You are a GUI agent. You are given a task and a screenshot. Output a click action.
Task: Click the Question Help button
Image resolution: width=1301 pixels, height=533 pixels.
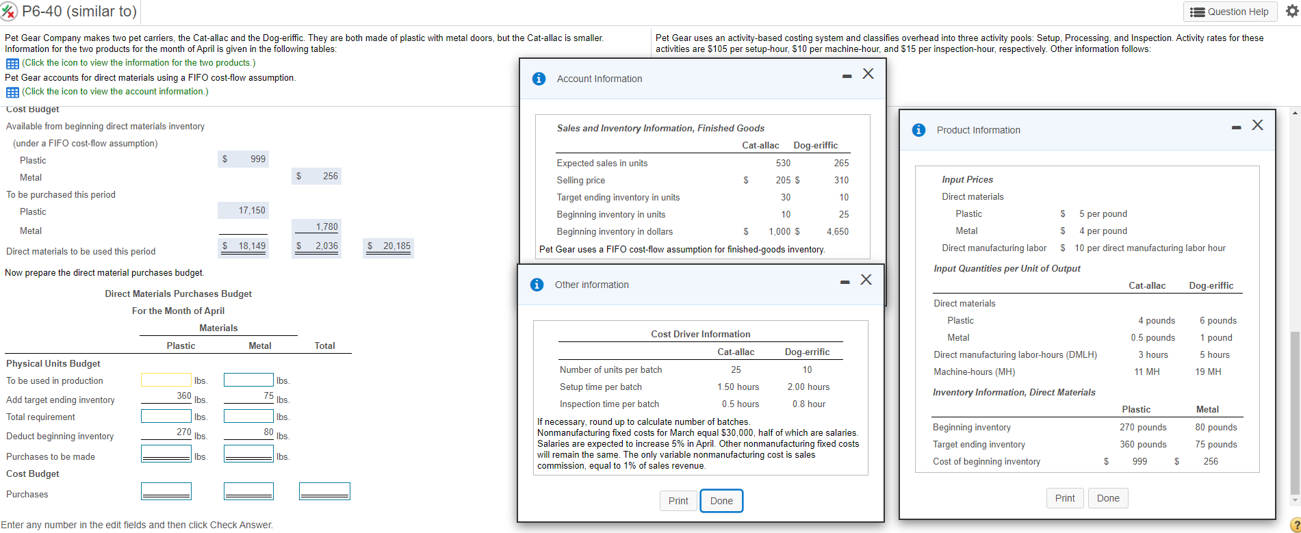click(x=1230, y=12)
